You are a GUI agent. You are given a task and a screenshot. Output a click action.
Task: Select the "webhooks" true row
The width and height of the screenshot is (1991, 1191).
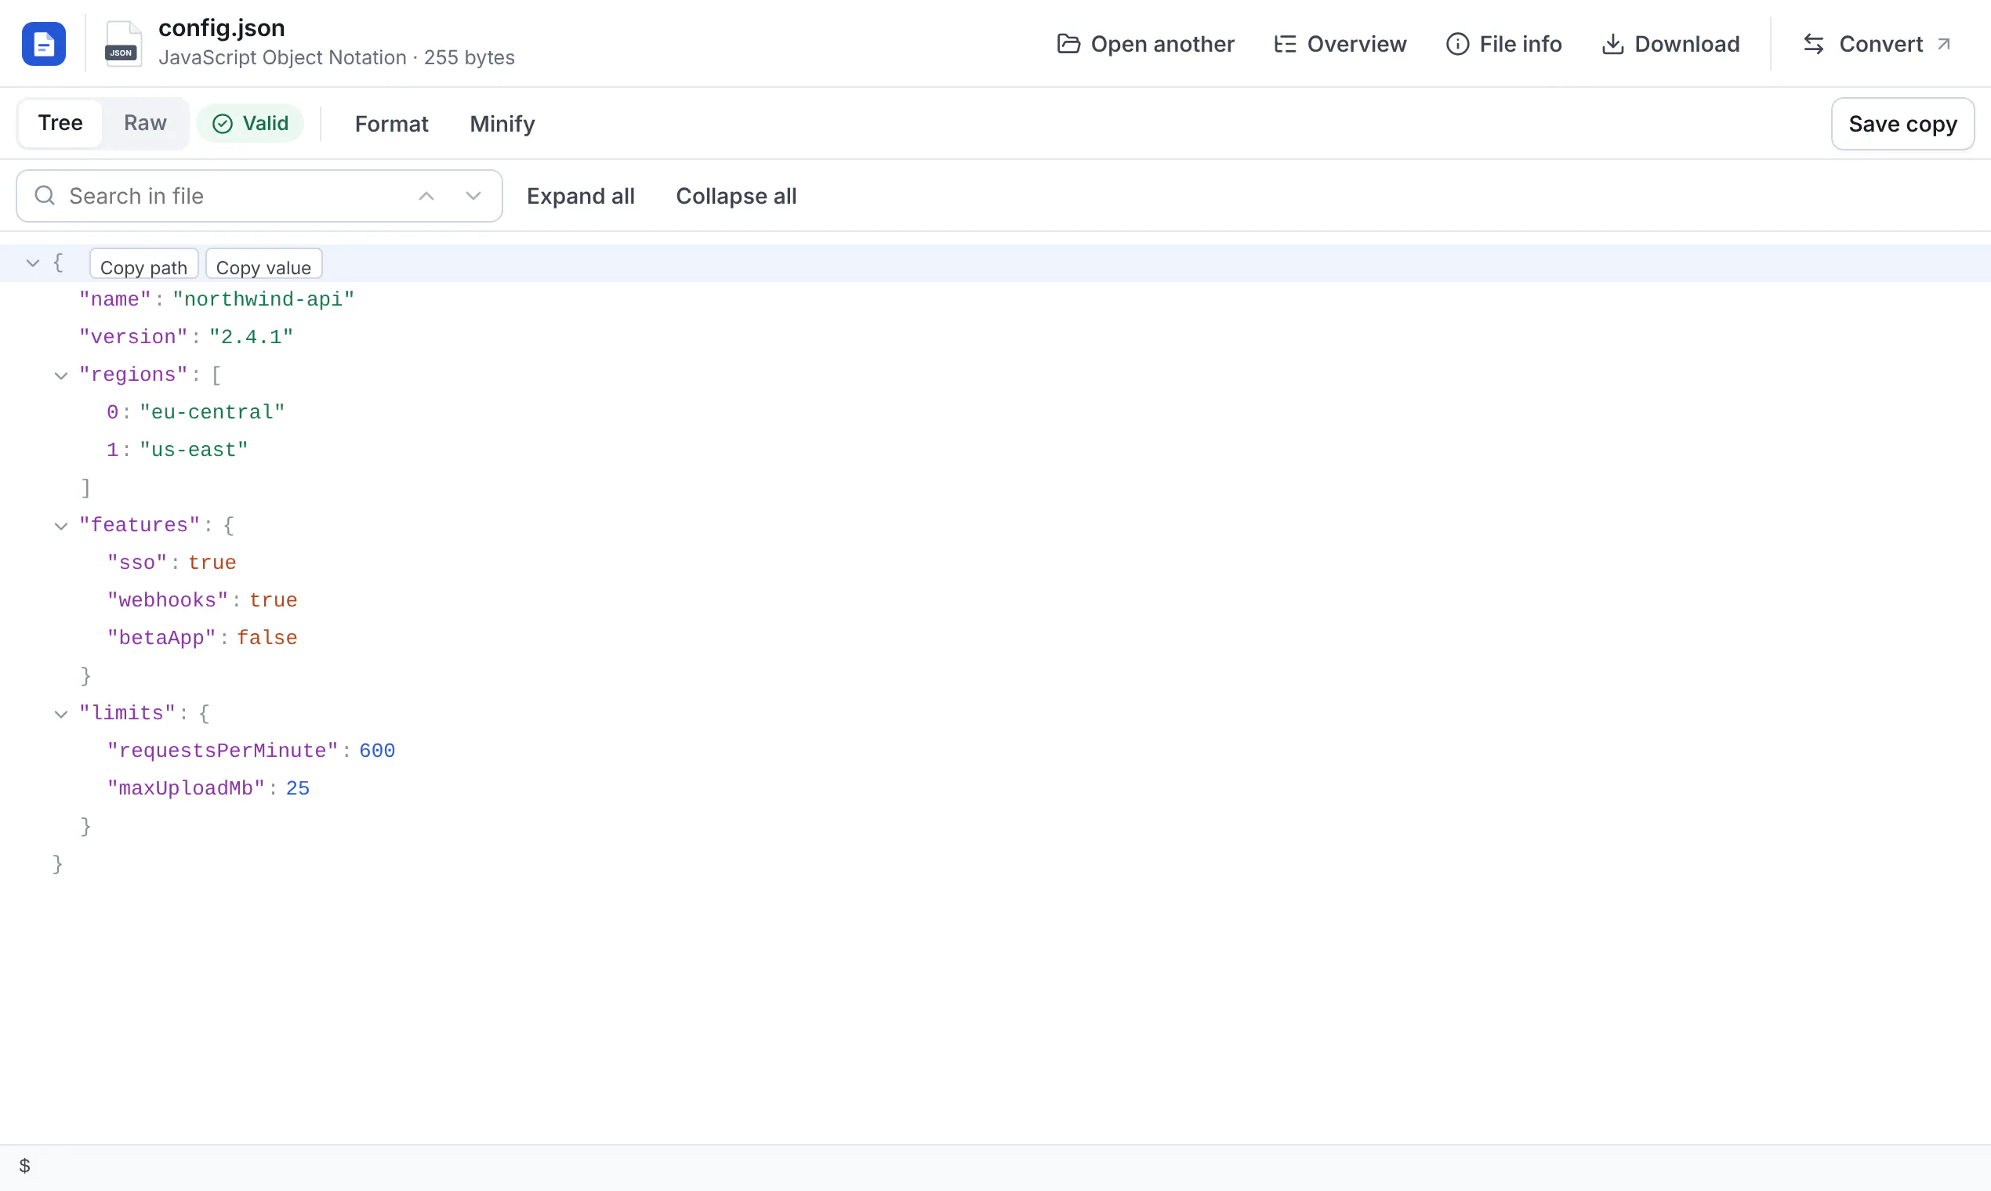[995, 601]
